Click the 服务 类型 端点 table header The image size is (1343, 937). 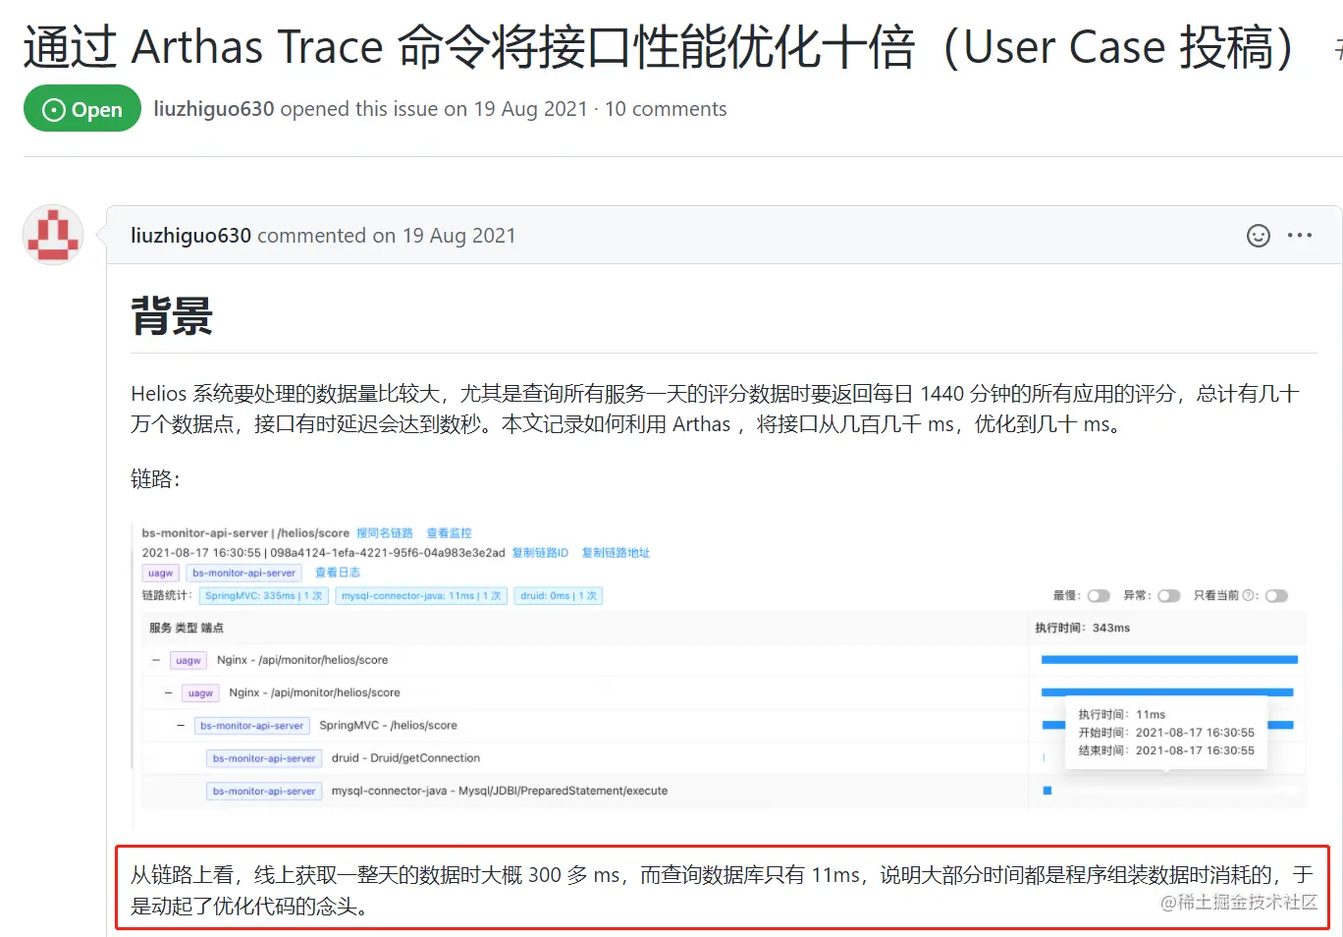click(x=187, y=628)
